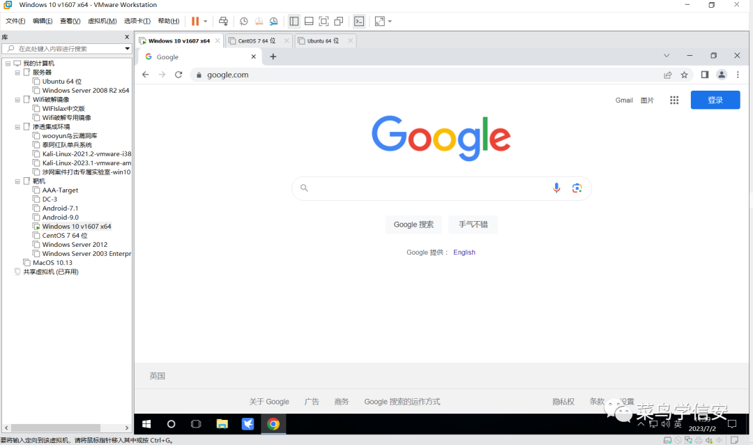Toggle the console view button

click(359, 21)
